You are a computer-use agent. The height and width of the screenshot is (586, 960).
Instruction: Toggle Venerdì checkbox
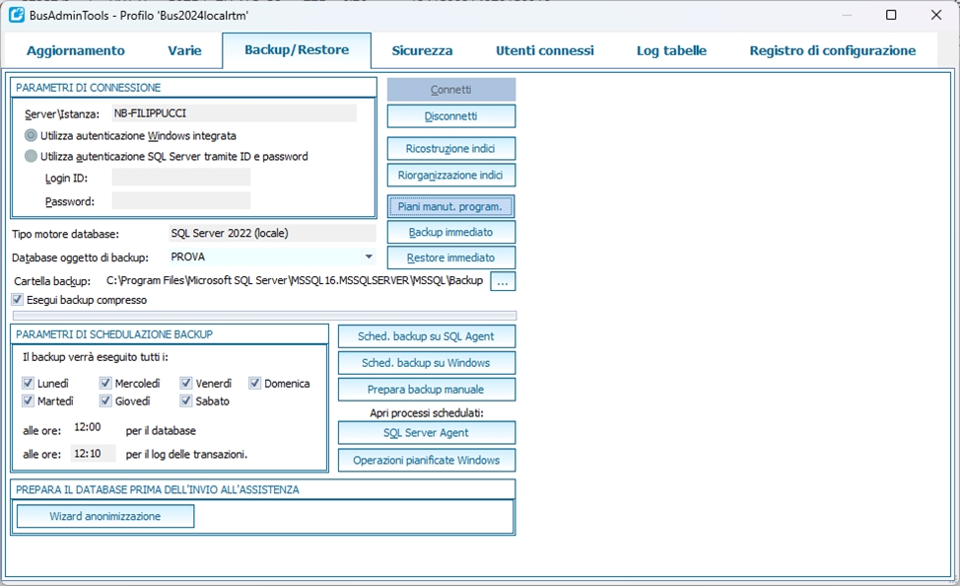(186, 383)
